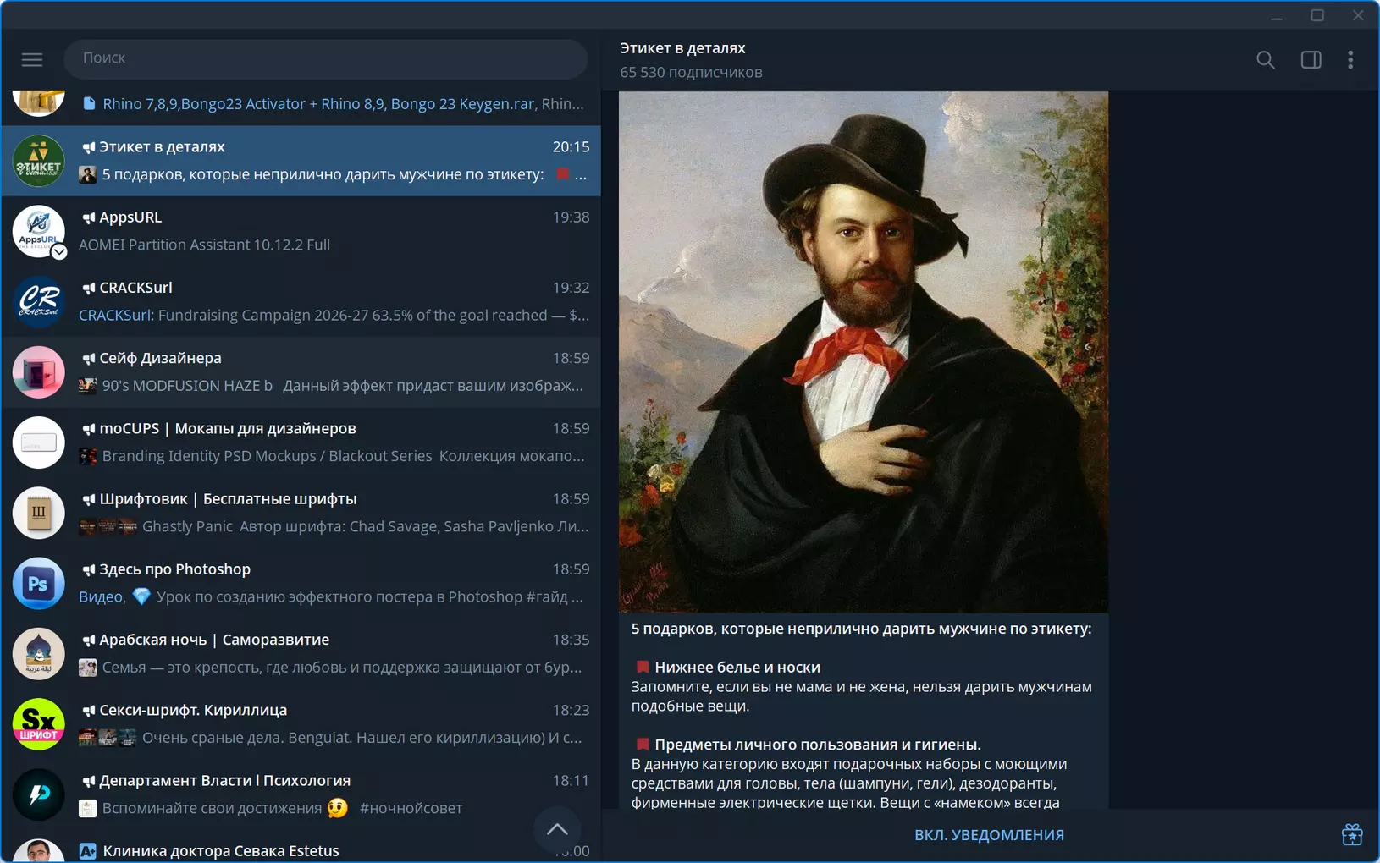This screenshot has width=1380, height=863.
Task: Click the Секси-шрифт Sx avatar
Action: pyautogui.click(x=39, y=723)
